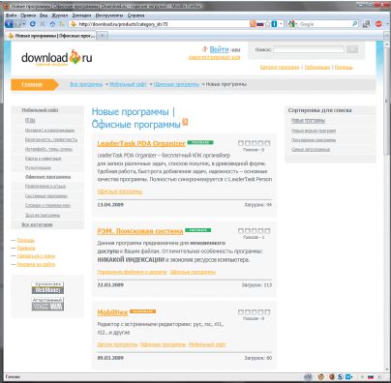
Task: Click the S icon in the status bar
Action: 340,376
